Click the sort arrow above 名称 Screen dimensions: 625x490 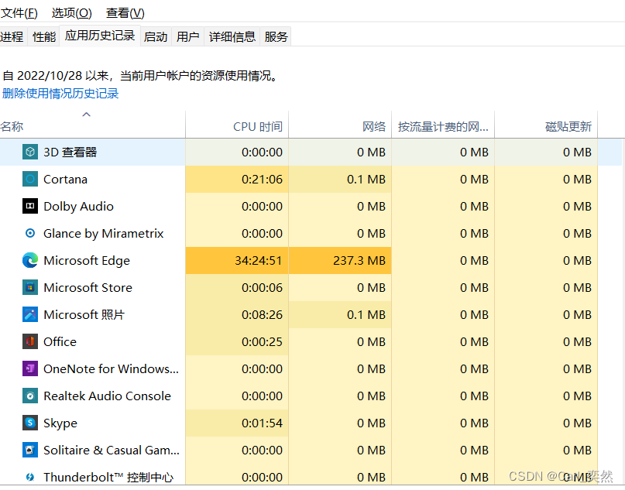pos(86,115)
